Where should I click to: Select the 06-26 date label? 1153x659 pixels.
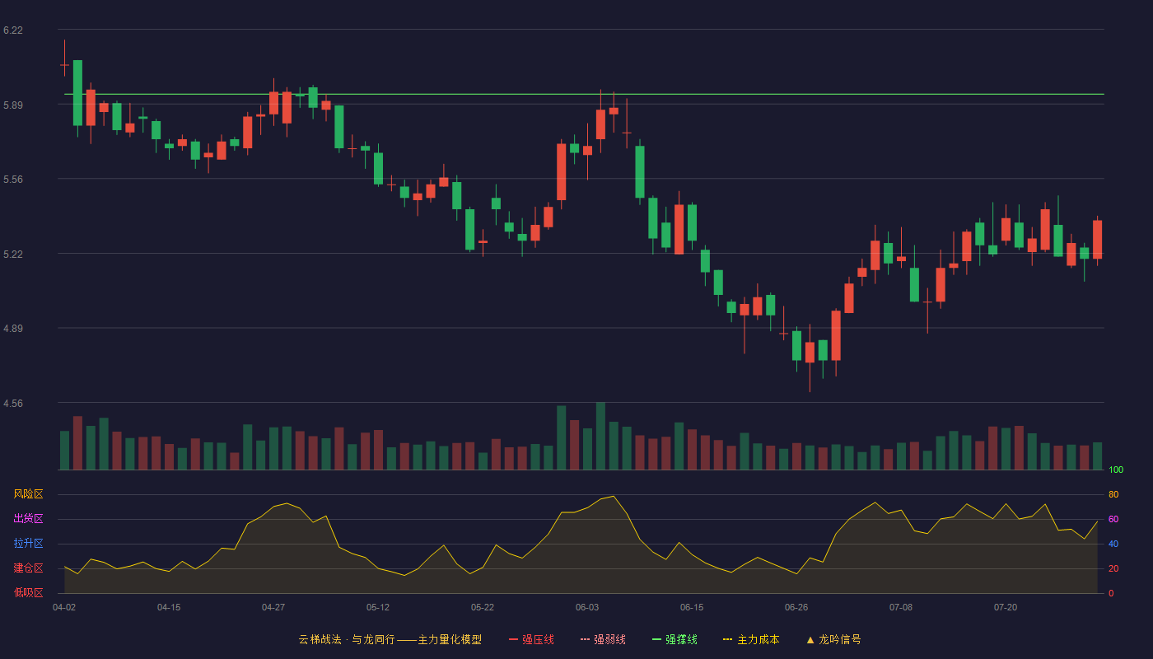(796, 607)
